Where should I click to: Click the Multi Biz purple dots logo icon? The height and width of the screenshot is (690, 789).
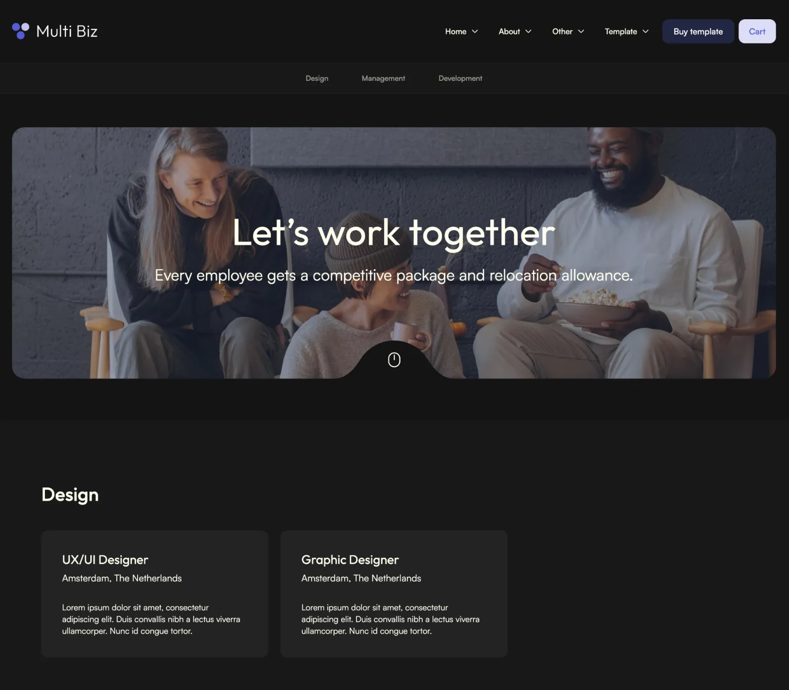click(21, 31)
